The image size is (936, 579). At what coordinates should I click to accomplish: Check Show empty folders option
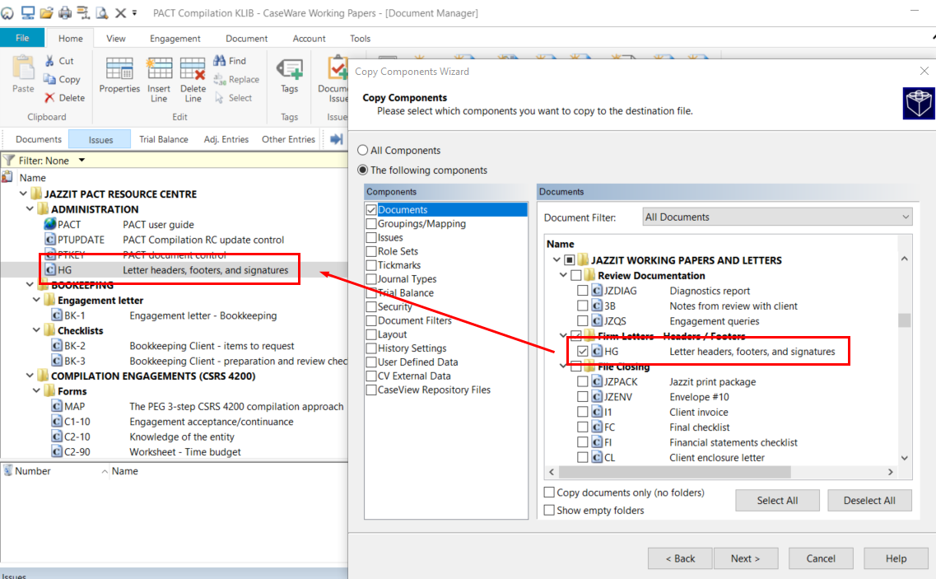pyautogui.click(x=549, y=511)
